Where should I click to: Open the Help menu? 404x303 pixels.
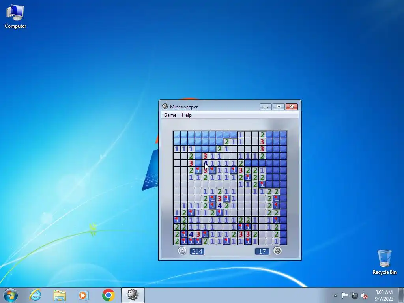pos(187,115)
